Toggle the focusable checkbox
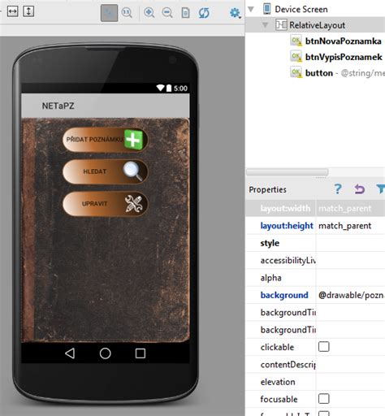 click(324, 399)
